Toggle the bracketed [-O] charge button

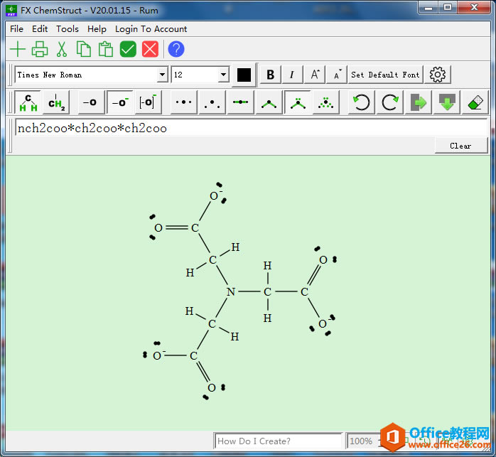point(148,102)
